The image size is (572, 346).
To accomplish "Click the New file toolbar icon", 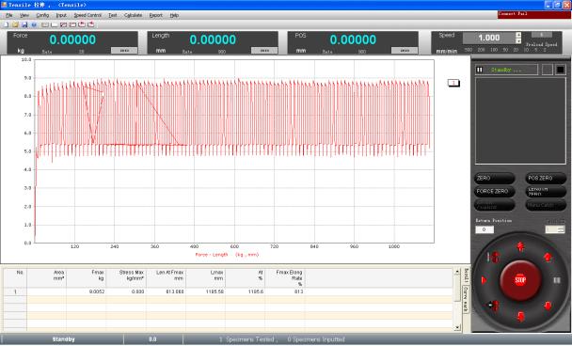I will pyautogui.click(x=6, y=24).
